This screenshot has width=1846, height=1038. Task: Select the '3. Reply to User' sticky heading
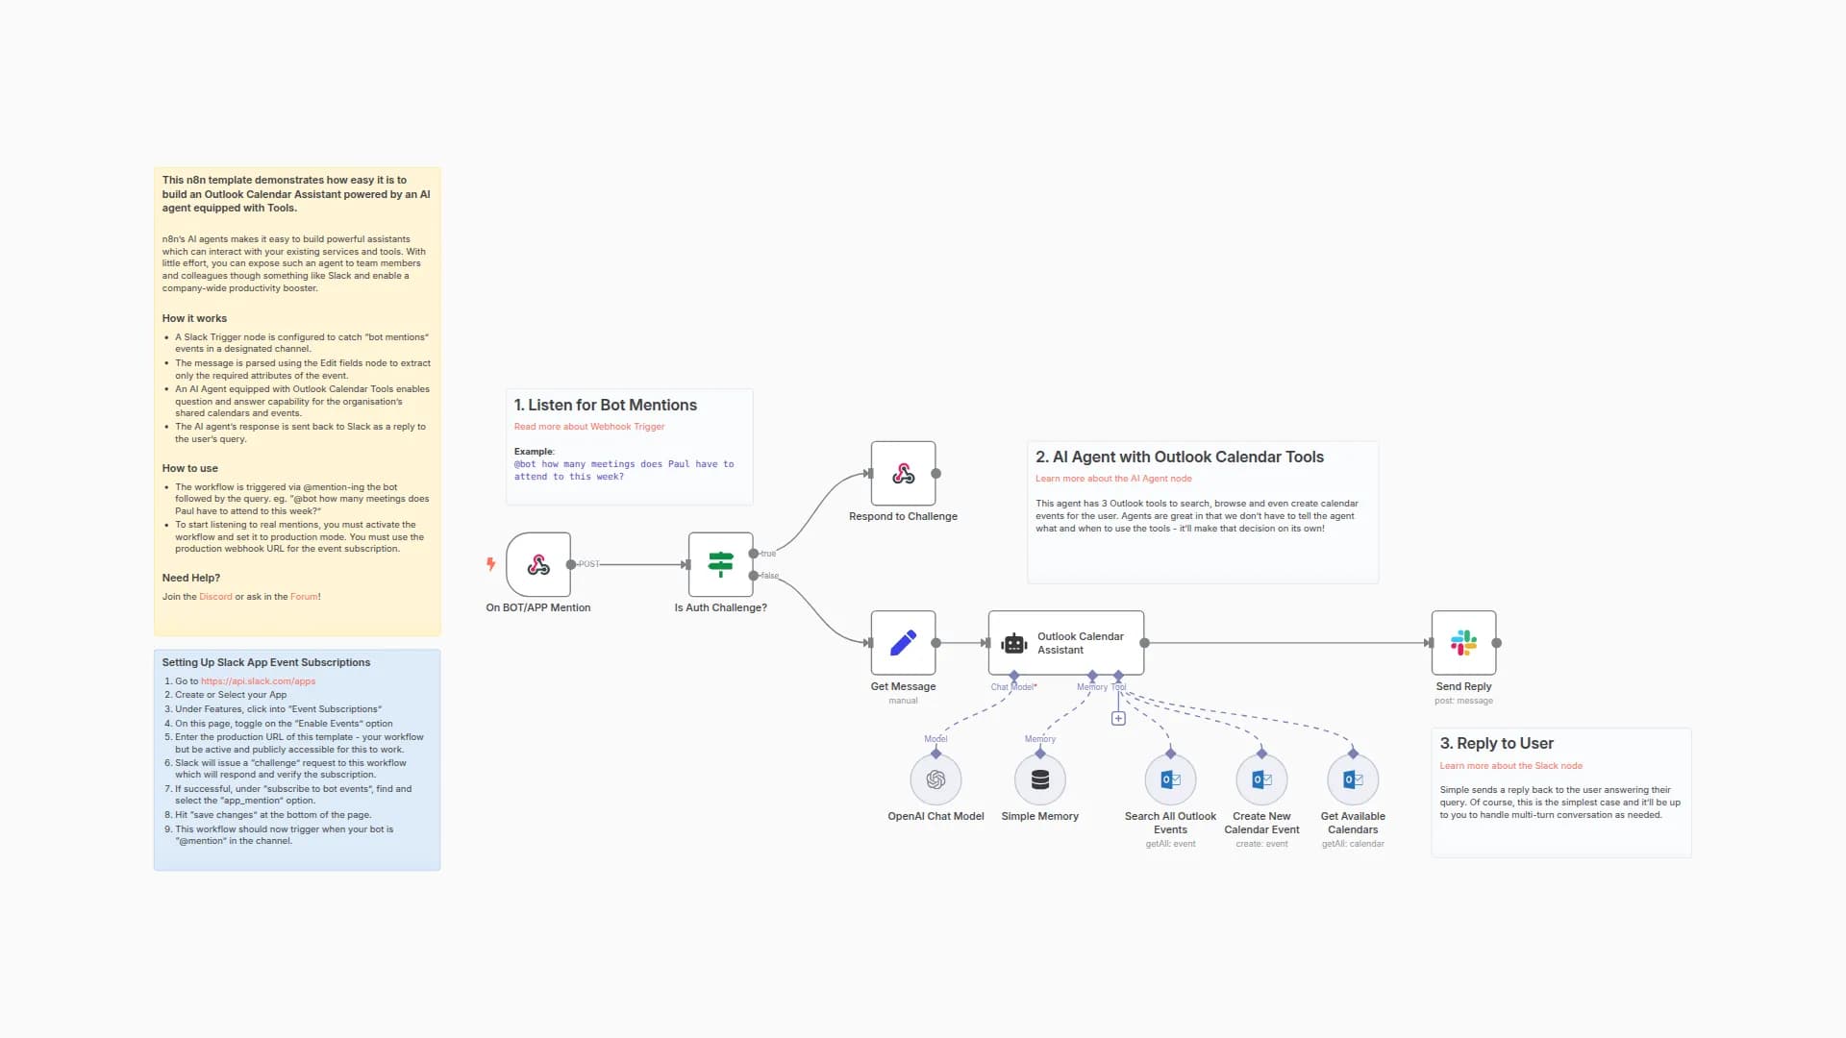coord(1496,744)
